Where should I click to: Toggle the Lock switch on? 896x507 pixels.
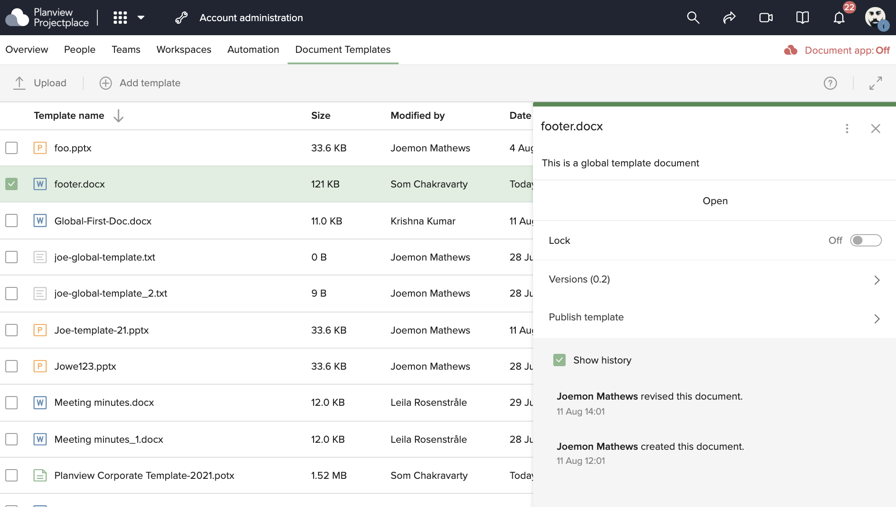pyautogui.click(x=866, y=240)
